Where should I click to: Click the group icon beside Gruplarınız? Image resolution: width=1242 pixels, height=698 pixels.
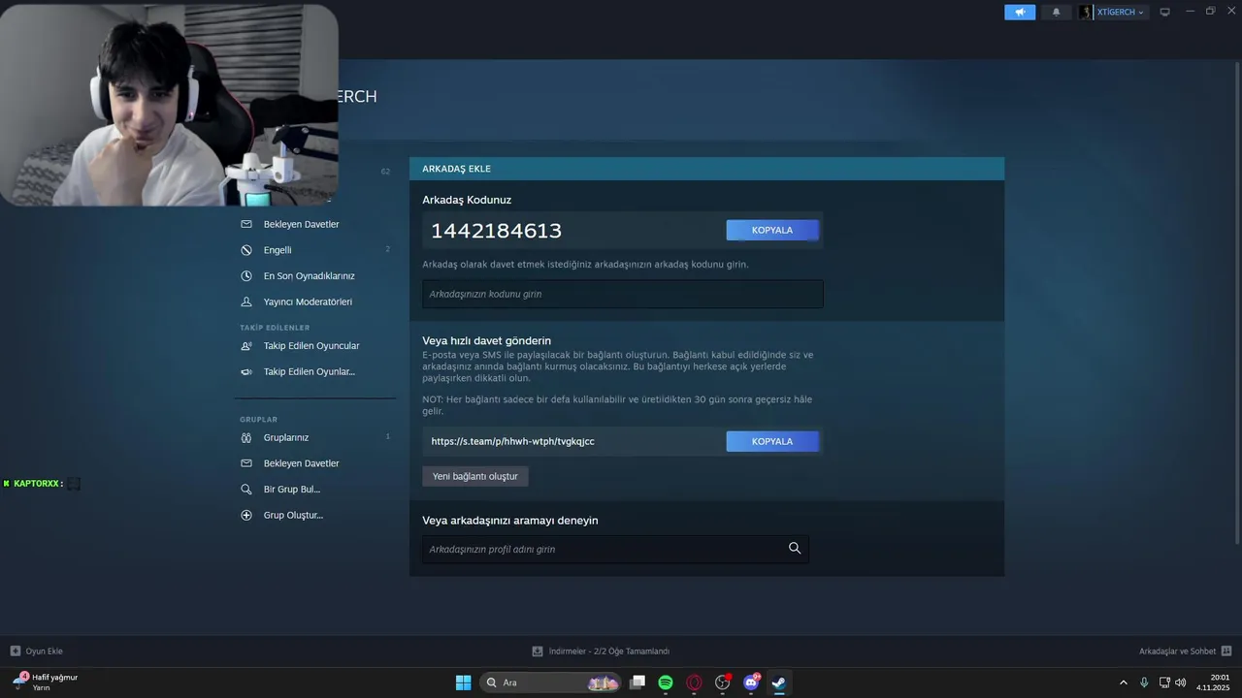[x=246, y=437]
